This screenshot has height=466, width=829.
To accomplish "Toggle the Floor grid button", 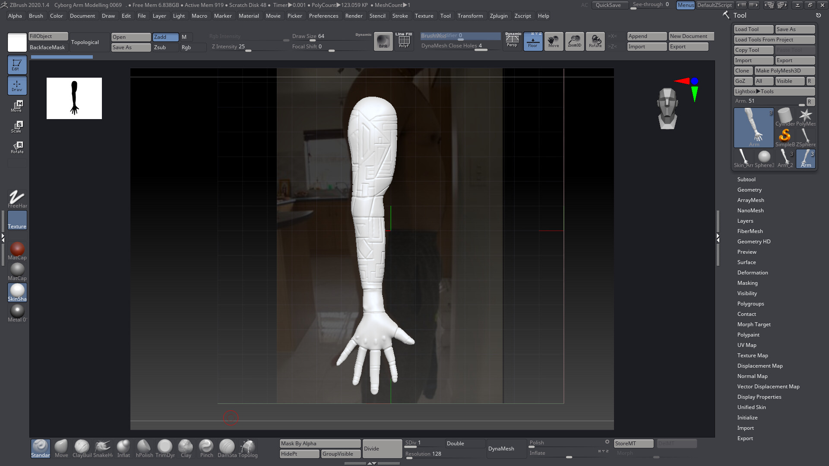I will click(x=533, y=41).
